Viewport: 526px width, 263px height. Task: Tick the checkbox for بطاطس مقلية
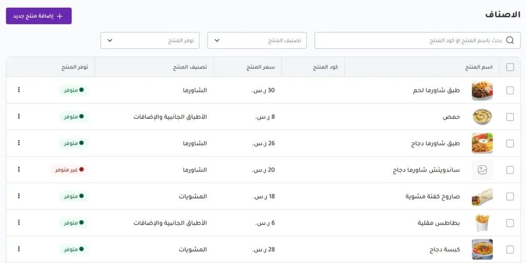[x=510, y=223]
